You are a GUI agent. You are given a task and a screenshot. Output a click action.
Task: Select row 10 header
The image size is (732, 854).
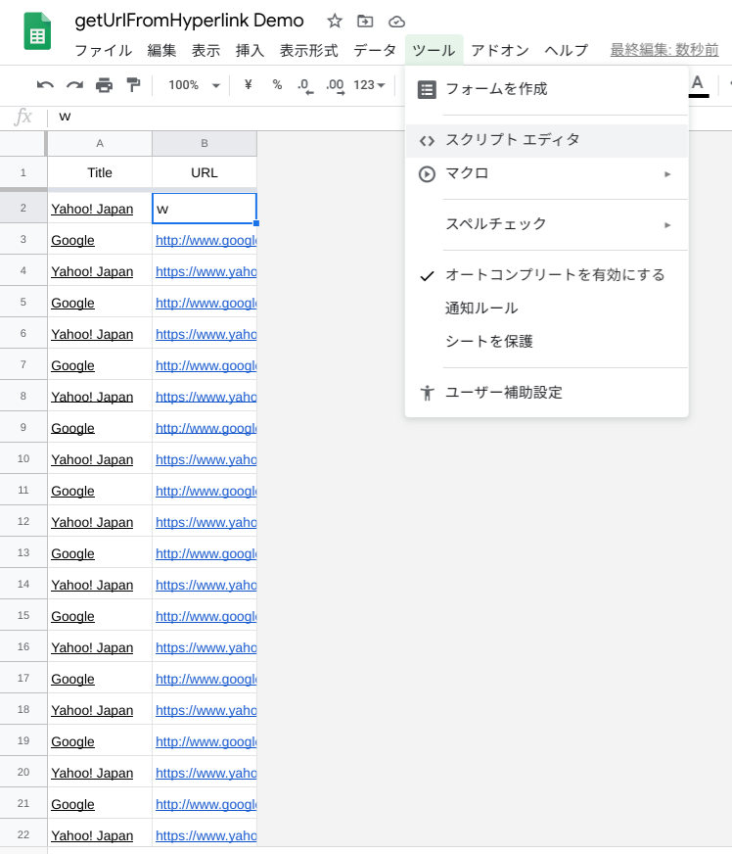pos(23,458)
